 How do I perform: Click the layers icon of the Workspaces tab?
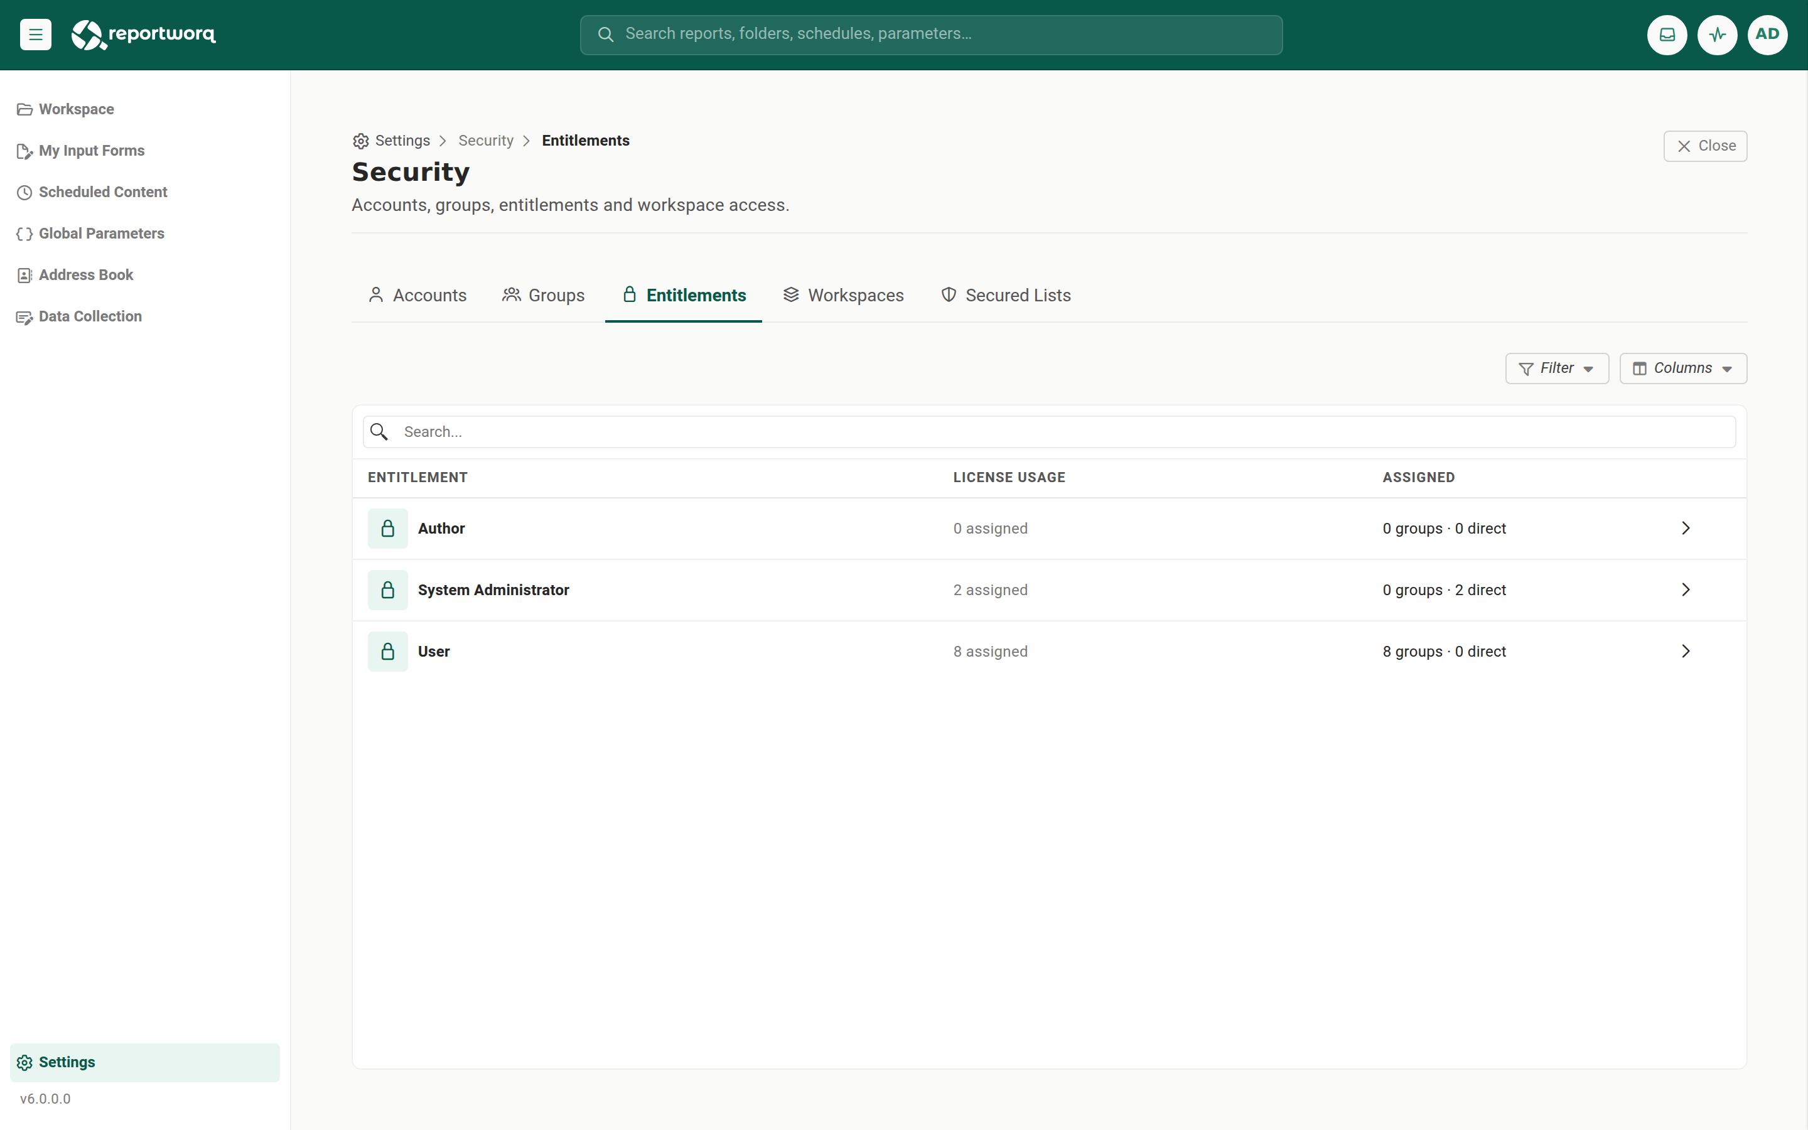(790, 294)
